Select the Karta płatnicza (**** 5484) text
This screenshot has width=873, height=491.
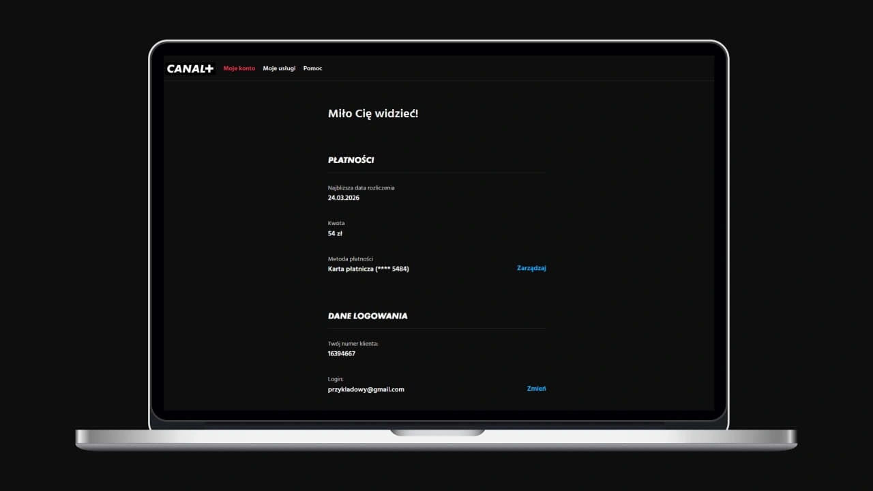click(x=368, y=269)
